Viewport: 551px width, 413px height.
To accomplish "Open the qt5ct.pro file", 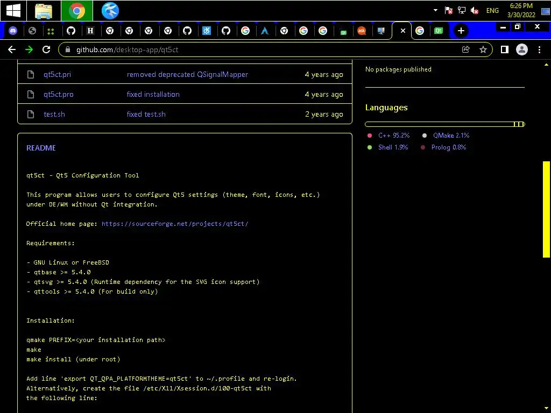I will 59,95.
